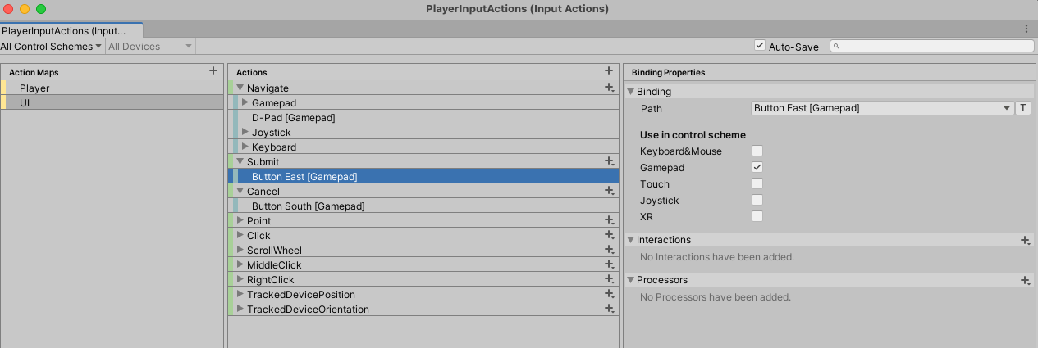Open the All Control Schemes dropdown

pos(52,47)
